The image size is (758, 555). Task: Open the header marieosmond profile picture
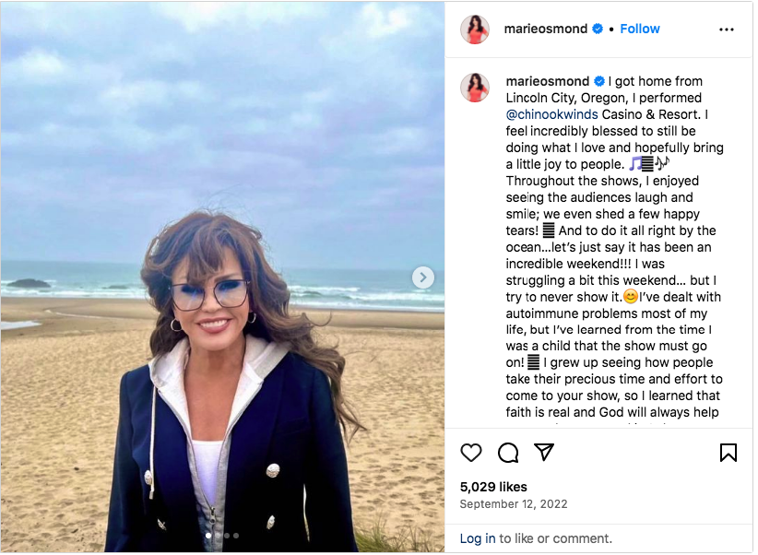(x=475, y=30)
